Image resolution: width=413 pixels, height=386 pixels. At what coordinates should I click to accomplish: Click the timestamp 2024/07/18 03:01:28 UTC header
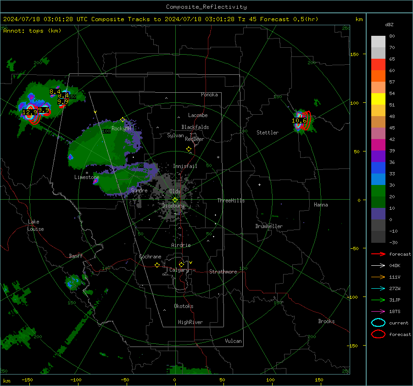[45, 19]
